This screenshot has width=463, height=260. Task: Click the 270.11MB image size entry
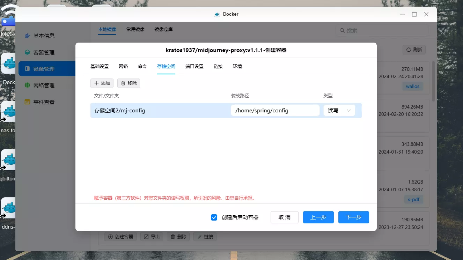(412, 69)
